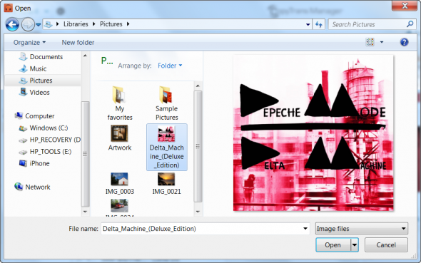Open the Organize menu
Image resolution: width=421 pixels, height=263 pixels.
29,43
